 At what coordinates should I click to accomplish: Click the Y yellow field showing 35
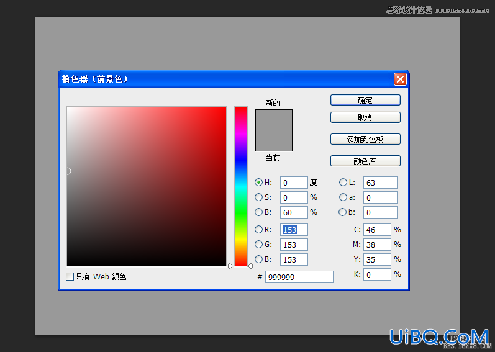[x=377, y=259]
